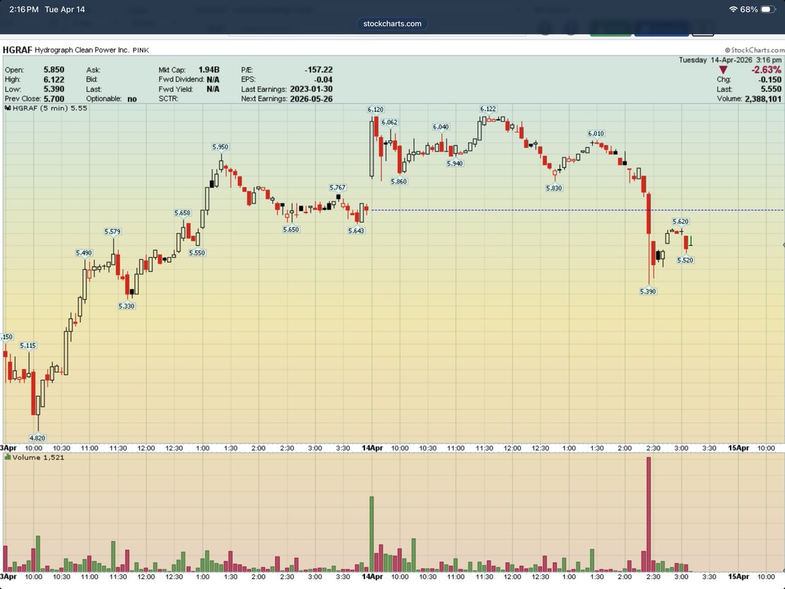785x589 pixels.
Task: Click the 6.120 opening spike price label
Action: pos(375,111)
